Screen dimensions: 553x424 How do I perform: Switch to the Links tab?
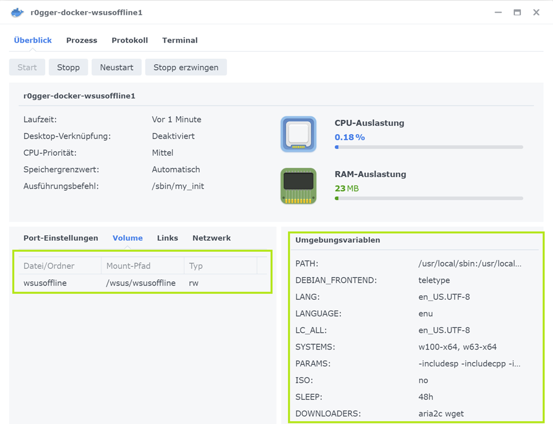167,238
